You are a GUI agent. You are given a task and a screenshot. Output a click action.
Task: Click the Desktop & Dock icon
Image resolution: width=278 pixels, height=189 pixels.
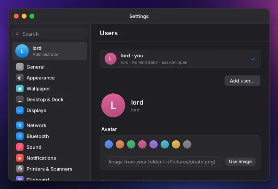tap(20, 100)
